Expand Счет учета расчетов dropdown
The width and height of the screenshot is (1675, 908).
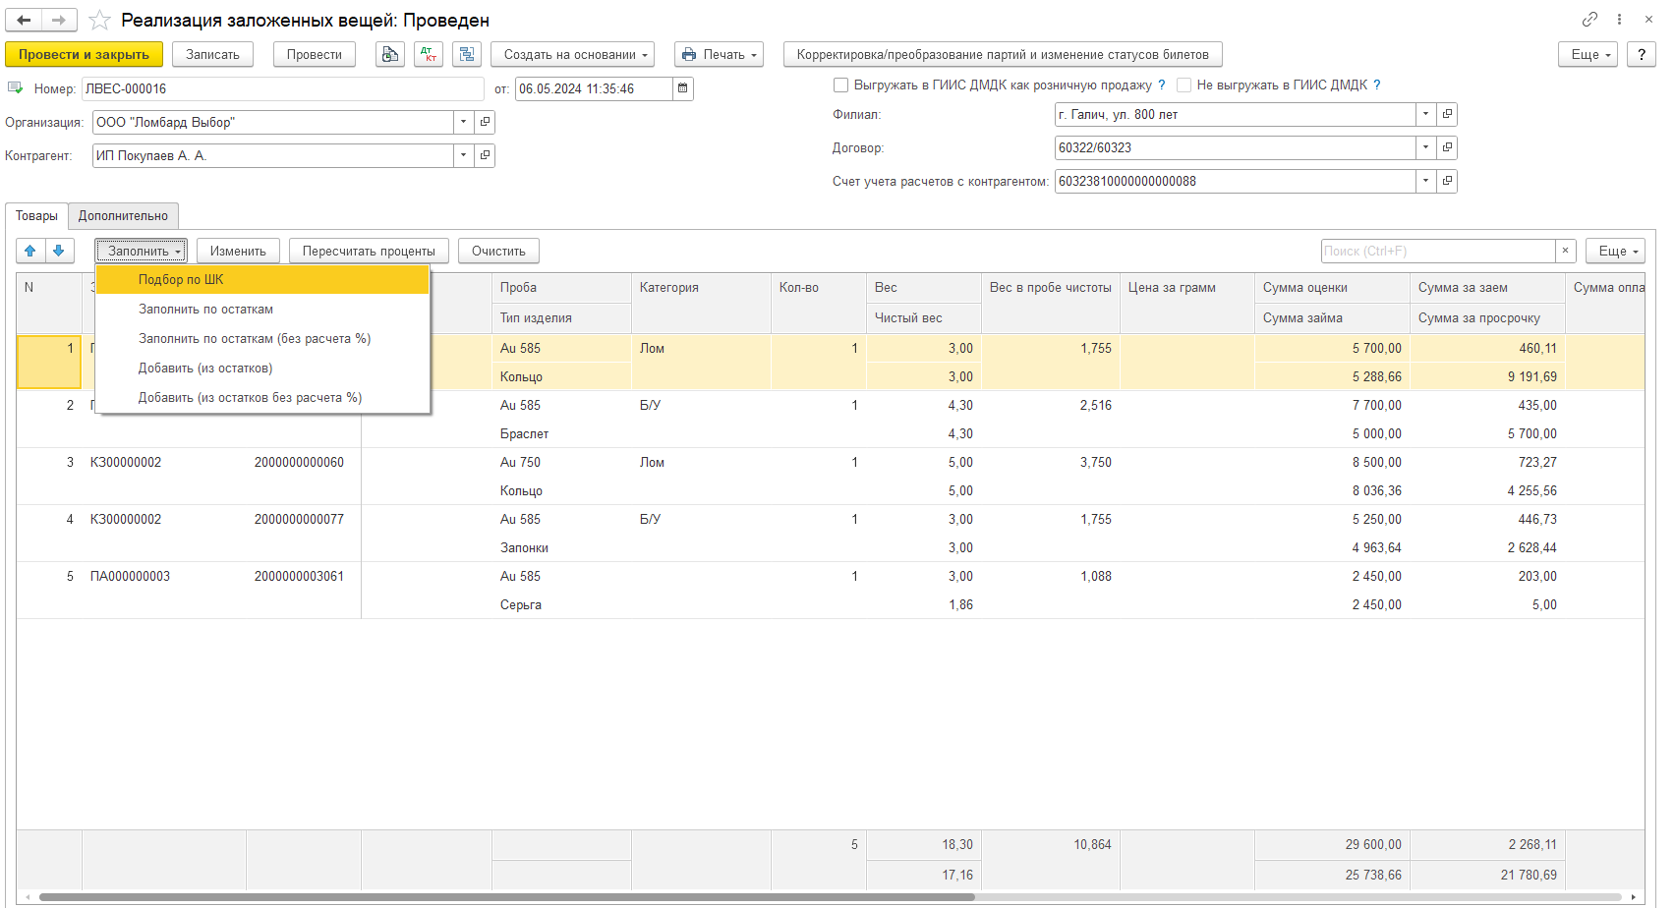(x=1426, y=181)
